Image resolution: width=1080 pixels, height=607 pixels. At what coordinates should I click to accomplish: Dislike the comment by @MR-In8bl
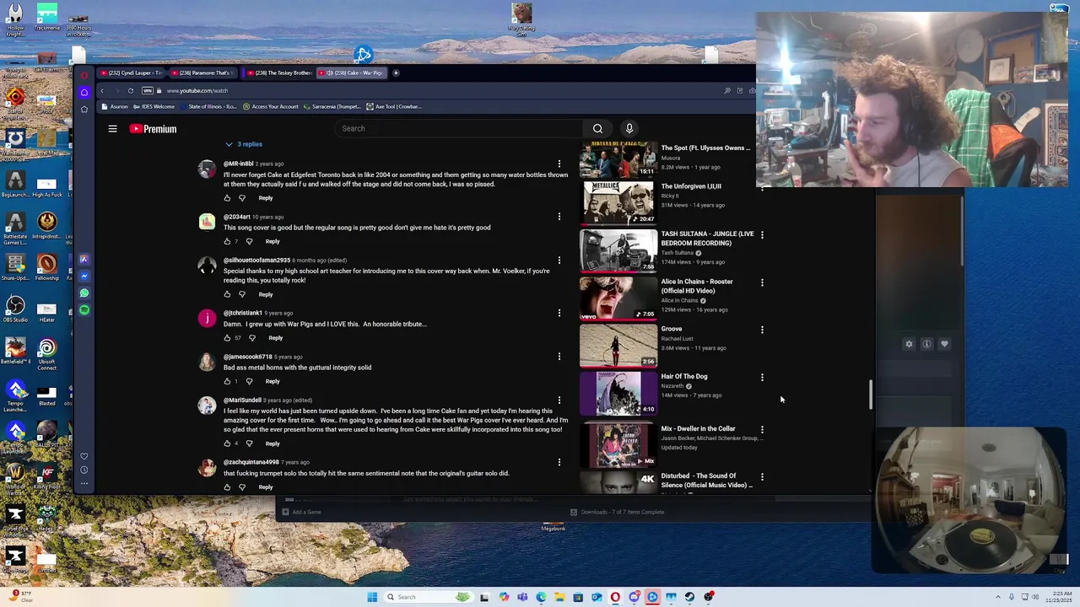tap(242, 198)
